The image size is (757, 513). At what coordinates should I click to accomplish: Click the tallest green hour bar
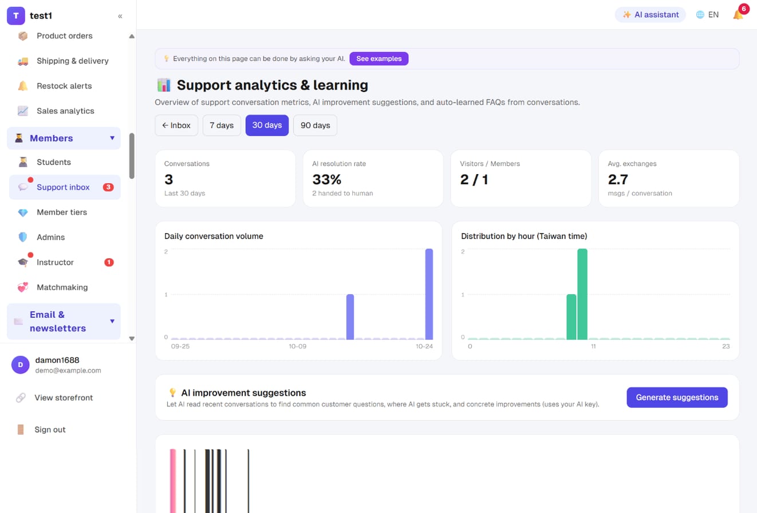pyautogui.click(x=582, y=294)
